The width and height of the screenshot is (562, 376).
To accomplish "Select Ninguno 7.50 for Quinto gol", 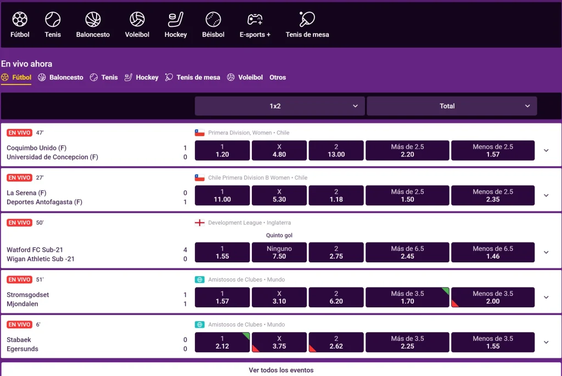I will tap(279, 252).
